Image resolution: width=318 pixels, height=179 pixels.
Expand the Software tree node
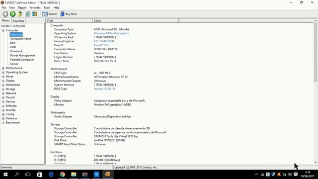3,106
